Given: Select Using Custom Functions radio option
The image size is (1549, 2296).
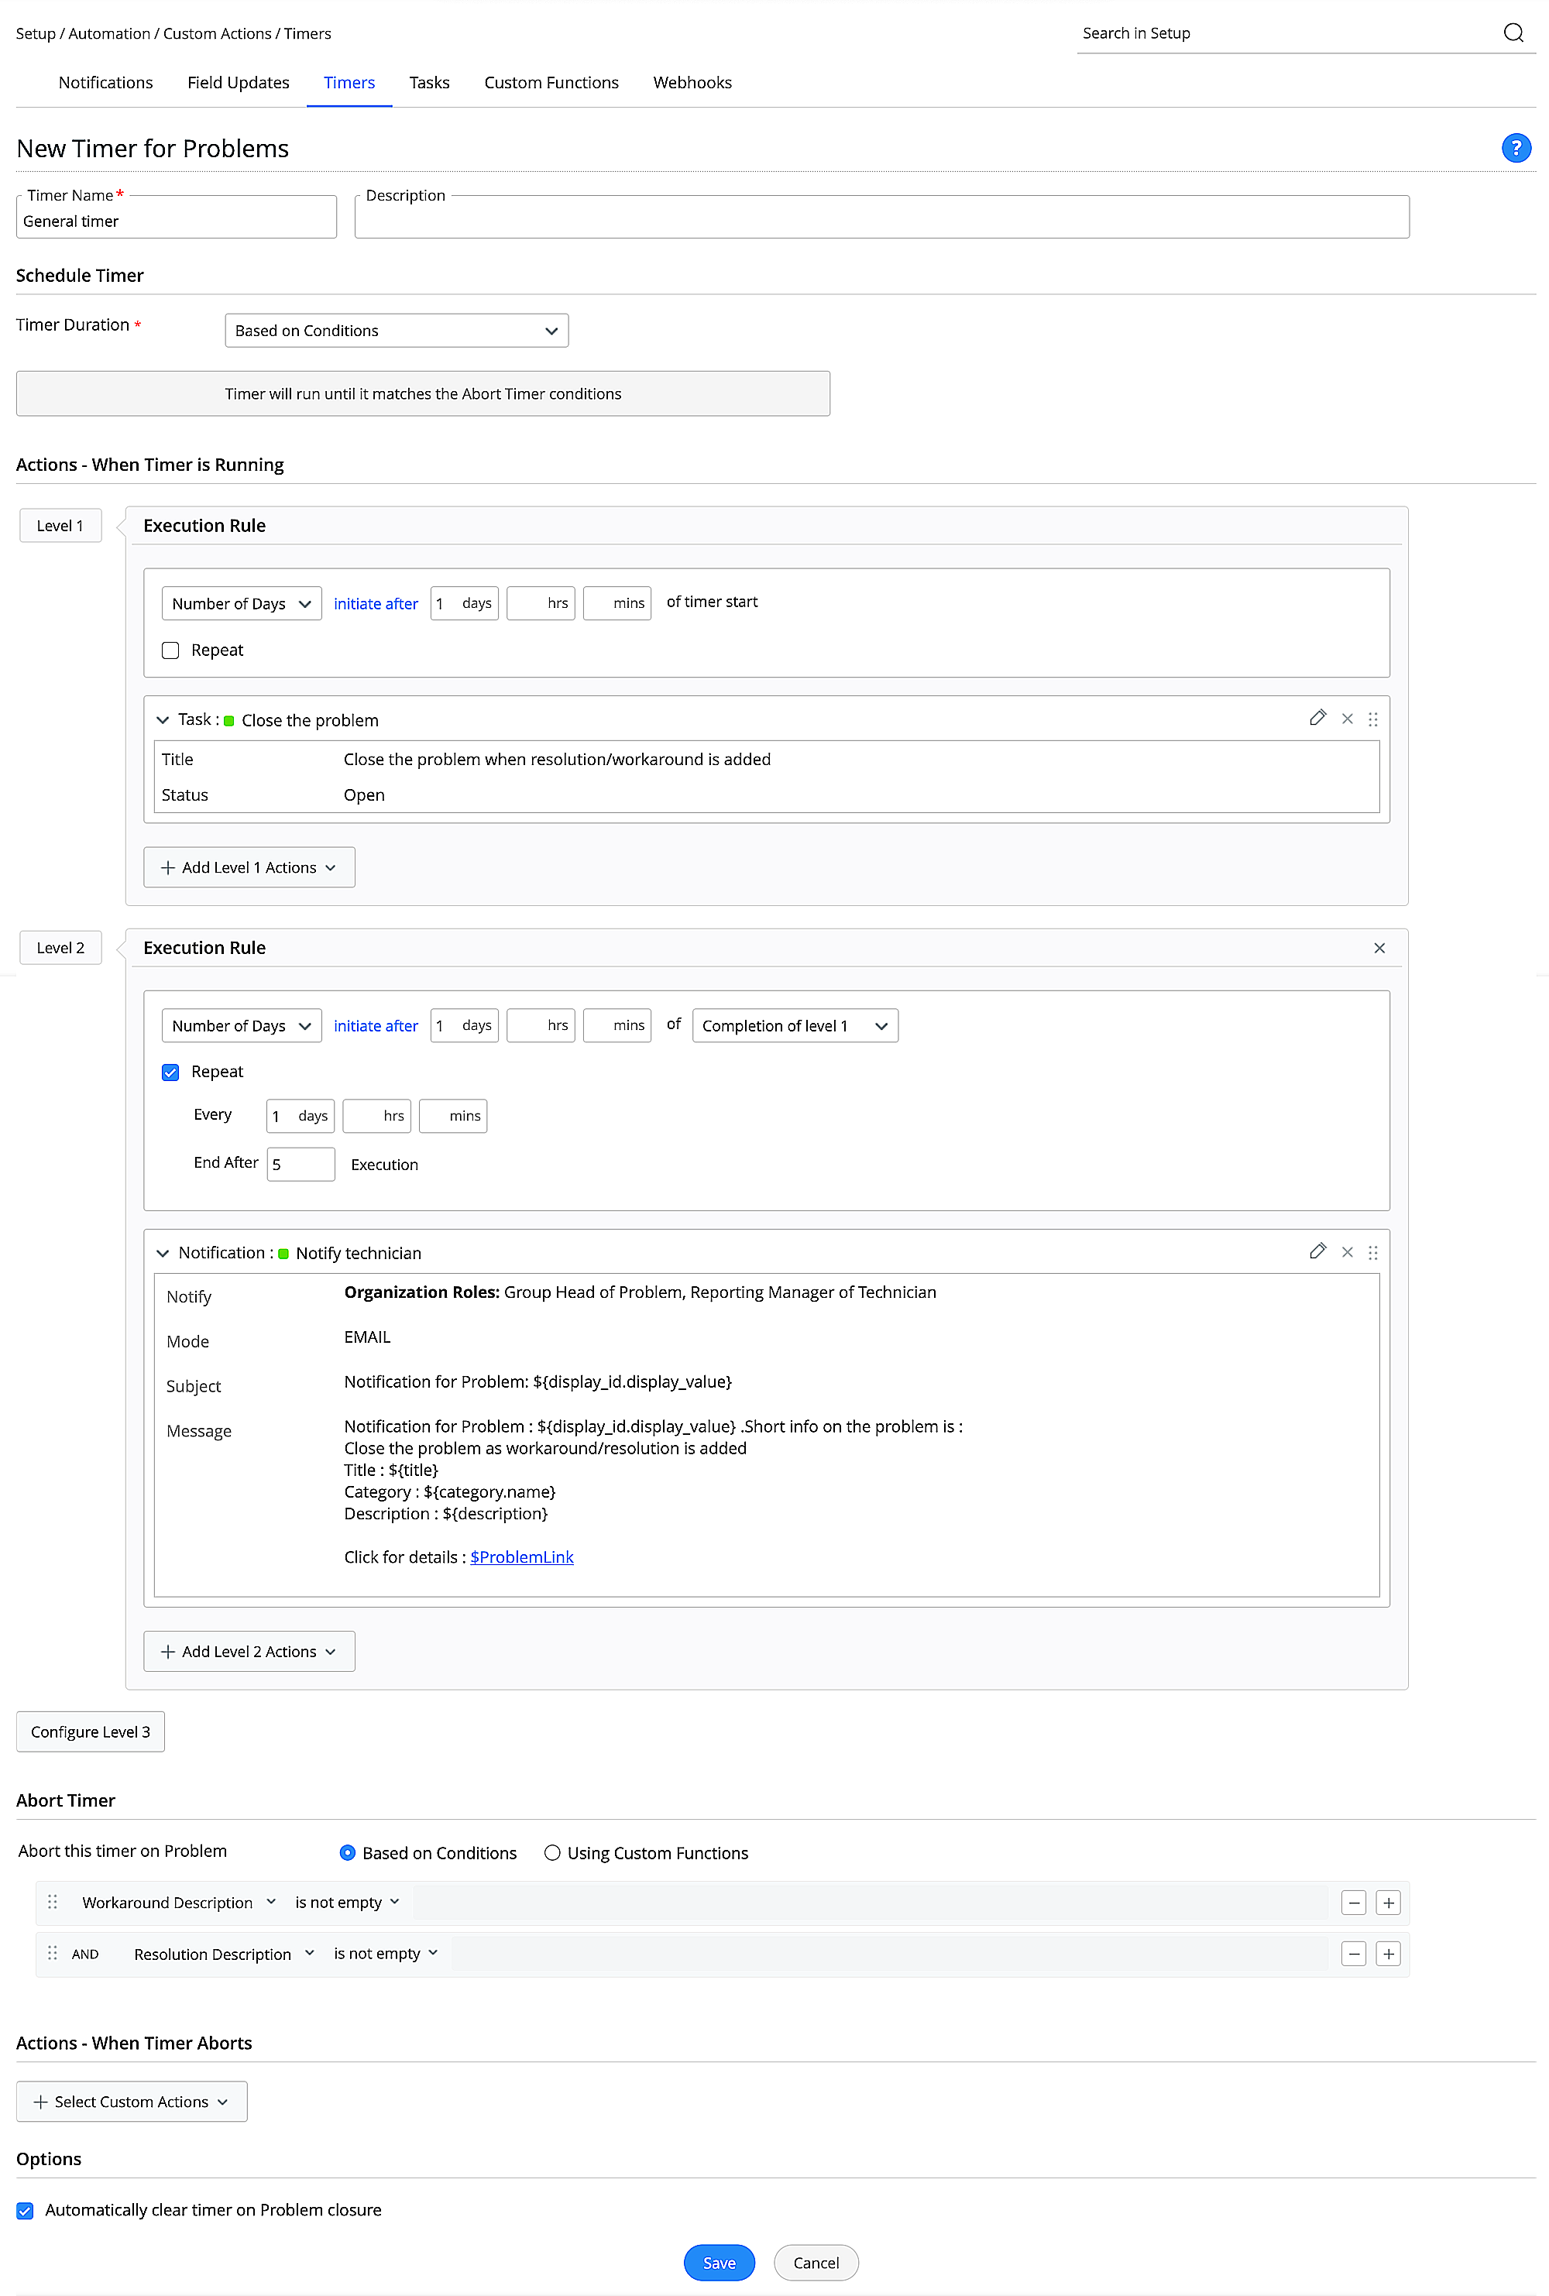Looking at the screenshot, I should pos(552,1852).
